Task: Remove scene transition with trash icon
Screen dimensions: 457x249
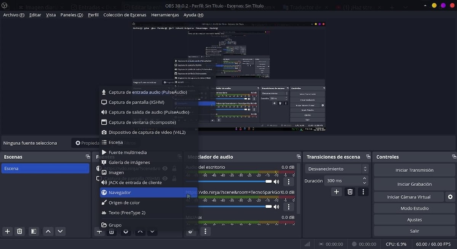Action: point(350,192)
